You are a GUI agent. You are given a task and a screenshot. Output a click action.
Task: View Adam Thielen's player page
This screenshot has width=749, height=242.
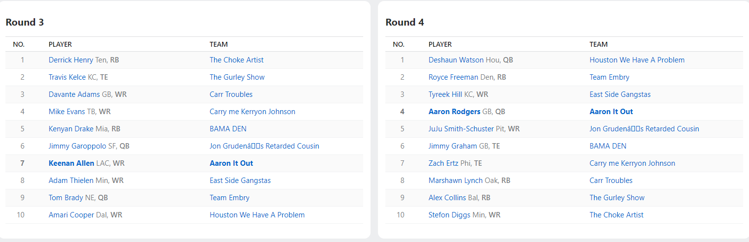click(x=71, y=181)
